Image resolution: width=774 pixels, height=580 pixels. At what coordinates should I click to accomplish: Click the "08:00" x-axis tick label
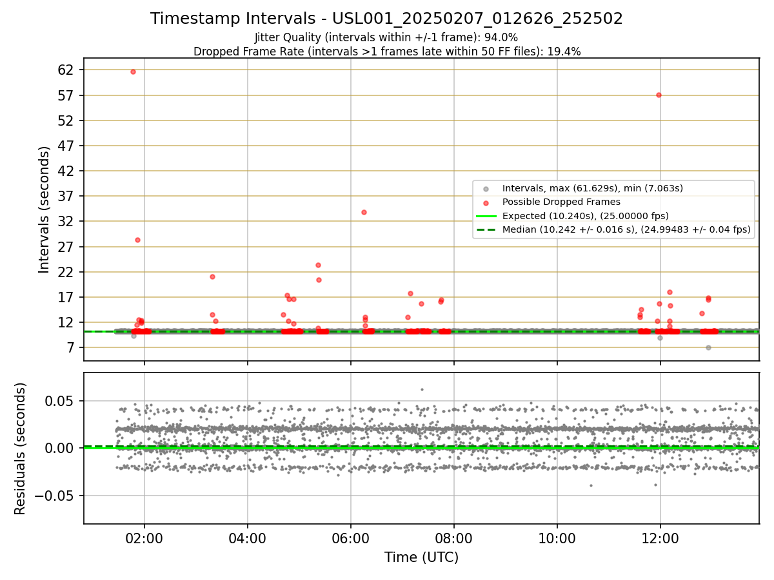click(454, 539)
